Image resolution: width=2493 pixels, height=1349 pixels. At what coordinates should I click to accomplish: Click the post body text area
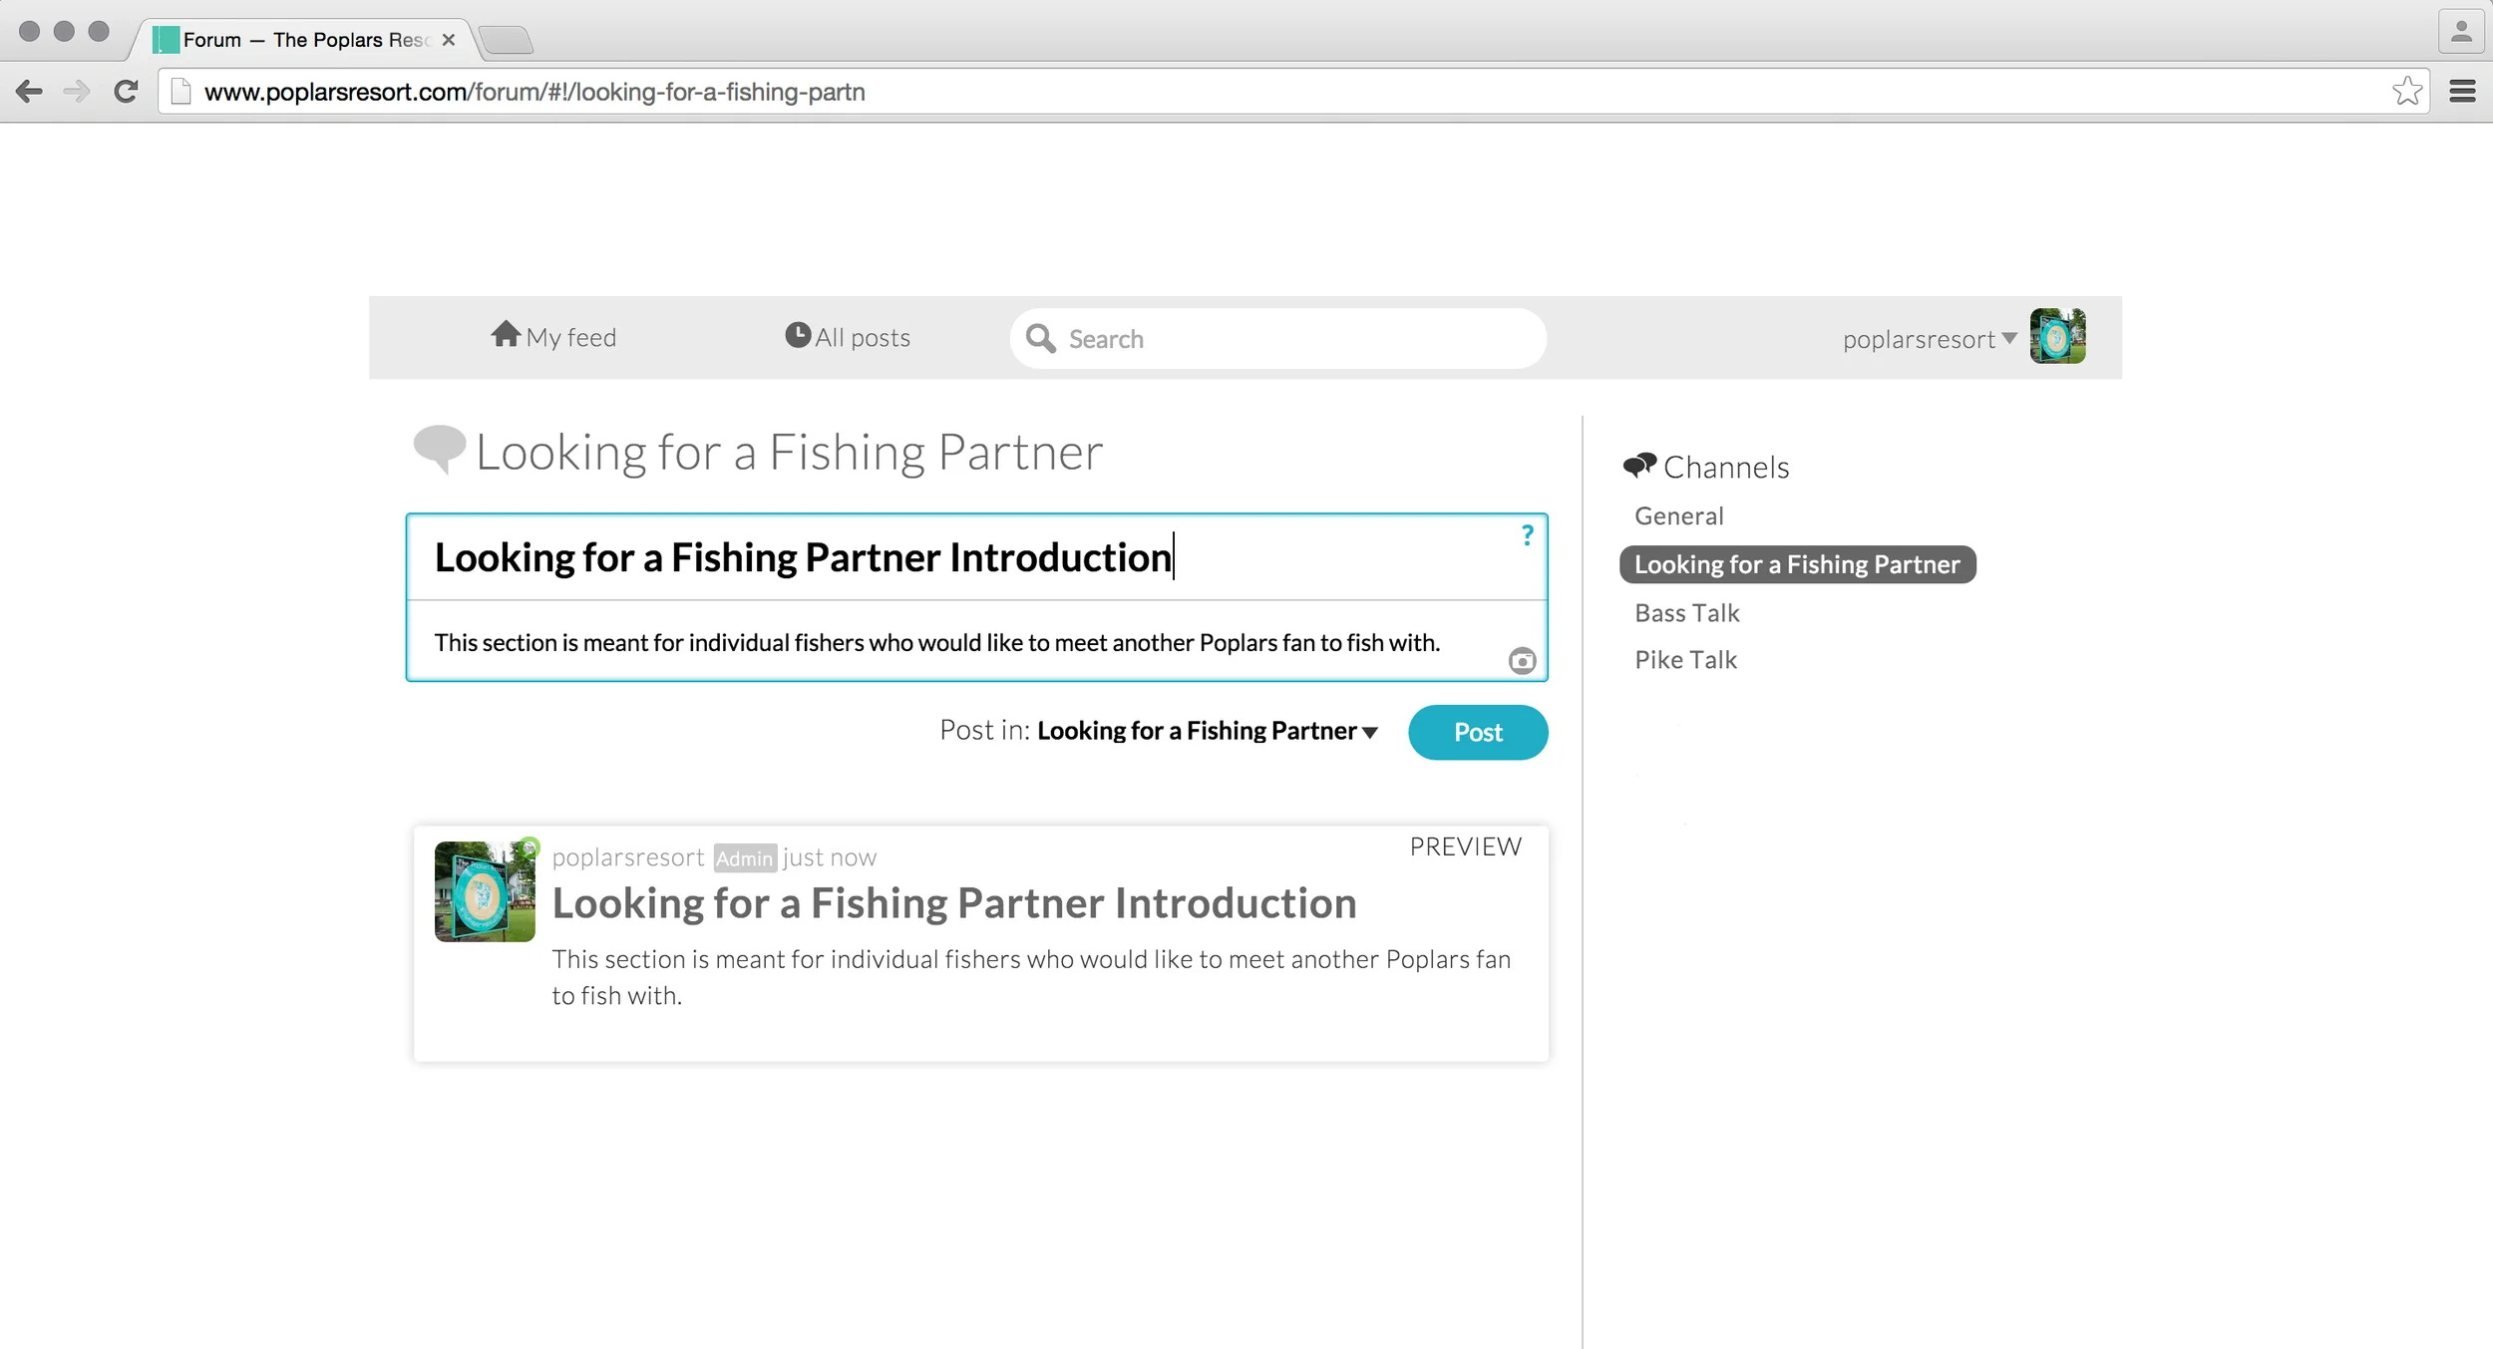pos(937,643)
